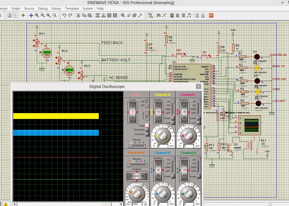The width and height of the screenshot is (289, 206).
Task: Enable Auto trigger mode
Action: 147,125
